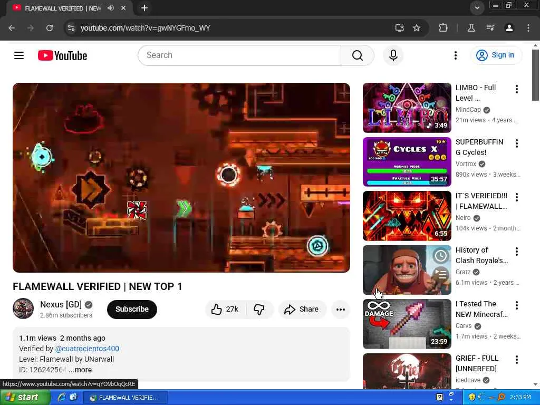Image resolution: width=540 pixels, height=405 pixels.
Task: Open options for History of Clash Royale
Action: coord(517,252)
